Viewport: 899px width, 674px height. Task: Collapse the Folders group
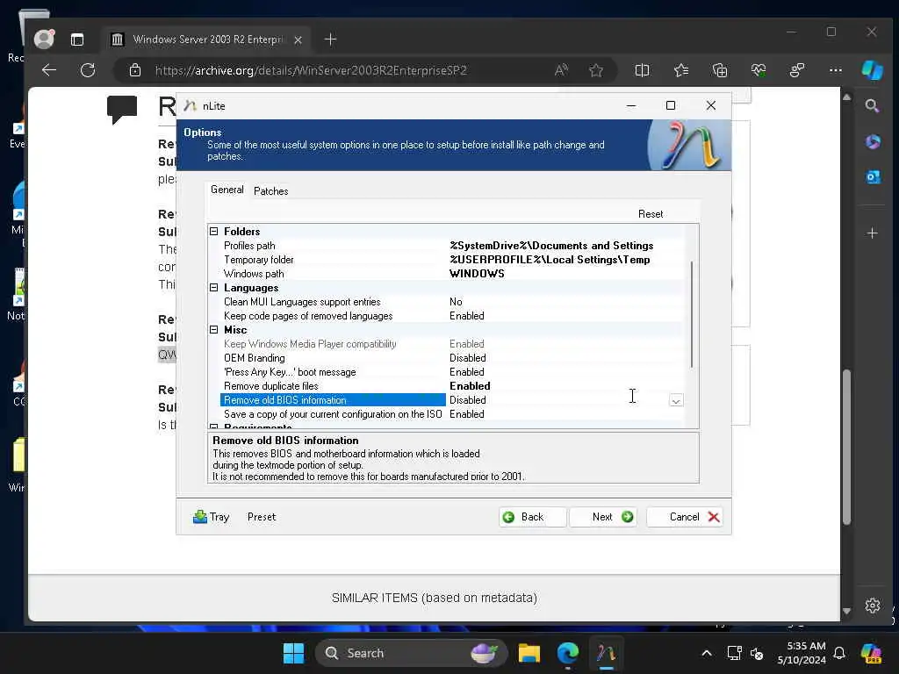coord(214,232)
